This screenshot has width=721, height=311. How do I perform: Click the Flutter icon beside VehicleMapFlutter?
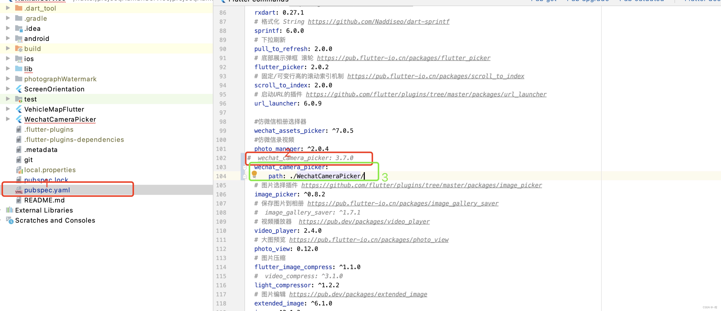click(18, 109)
